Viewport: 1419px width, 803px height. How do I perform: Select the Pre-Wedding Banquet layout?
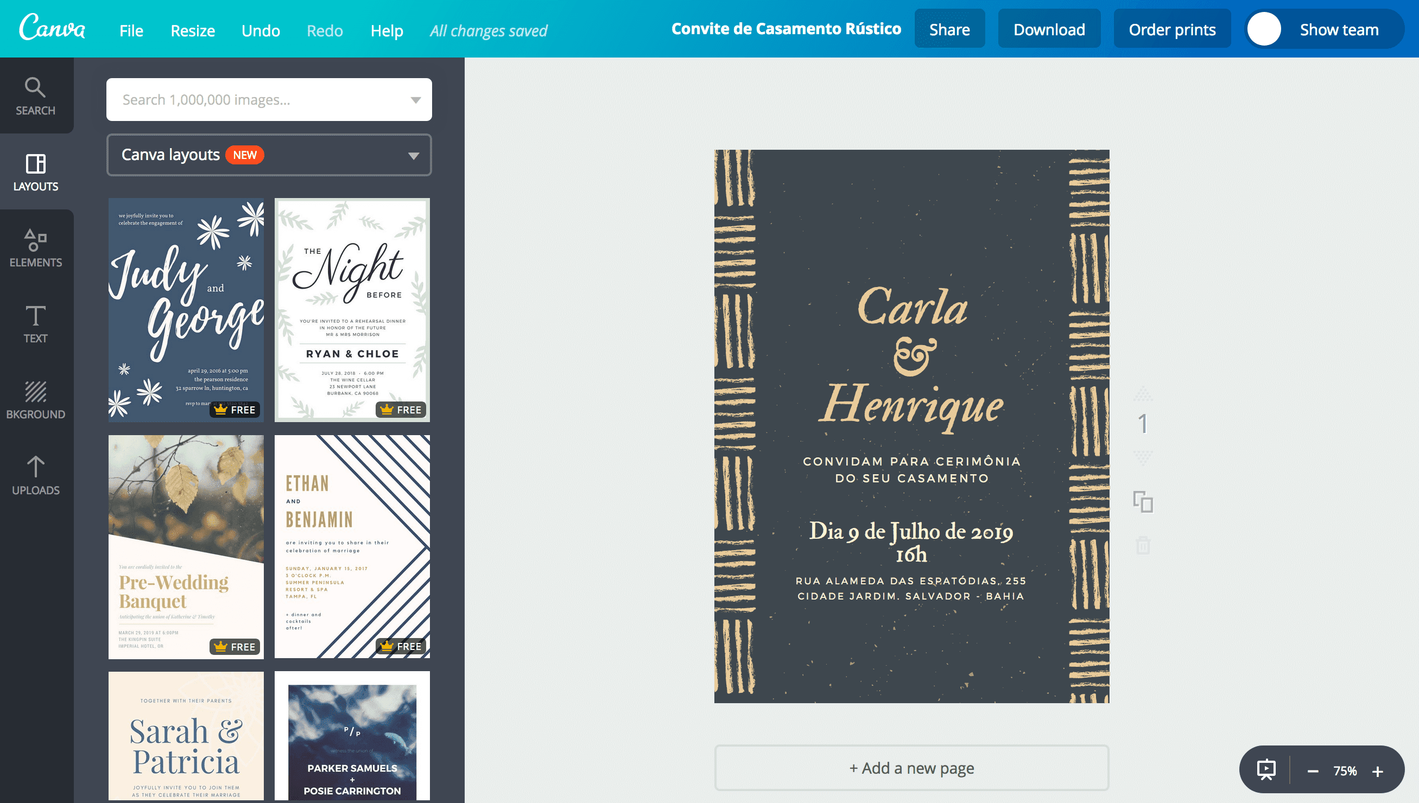coord(186,547)
